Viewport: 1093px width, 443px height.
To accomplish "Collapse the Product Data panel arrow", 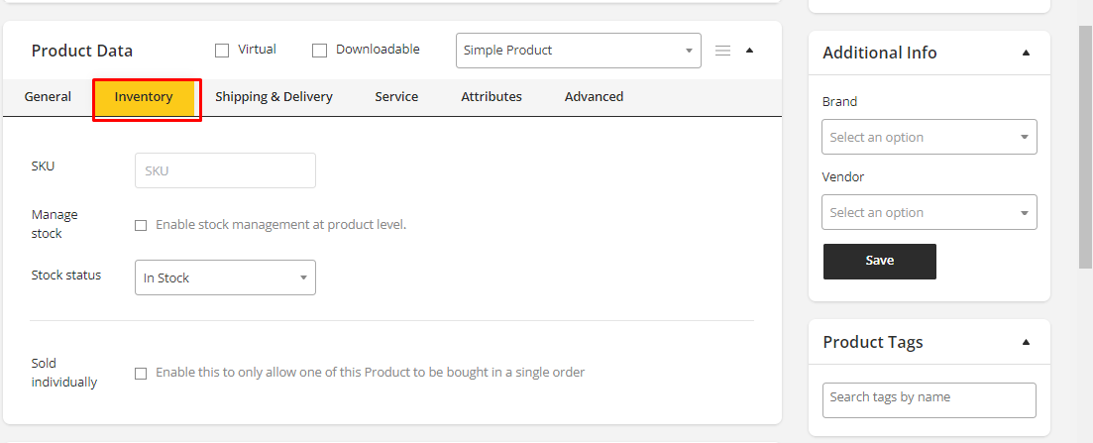I will click(749, 50).
